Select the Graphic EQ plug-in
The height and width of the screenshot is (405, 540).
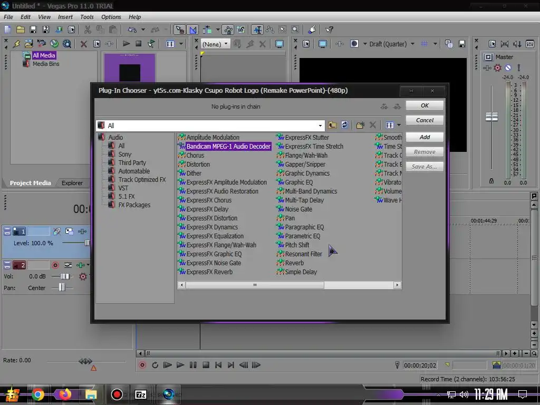[x=299, y=182]
